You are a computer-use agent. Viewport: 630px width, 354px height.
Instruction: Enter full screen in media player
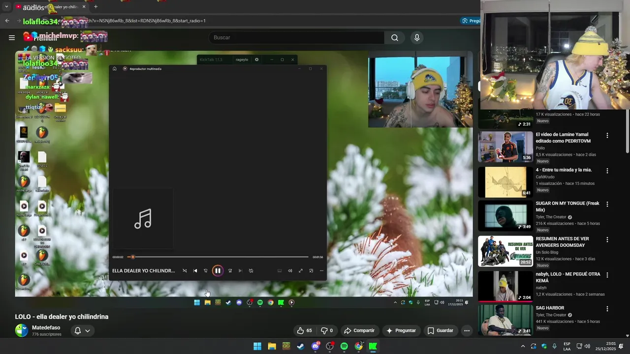click(301, 271)
